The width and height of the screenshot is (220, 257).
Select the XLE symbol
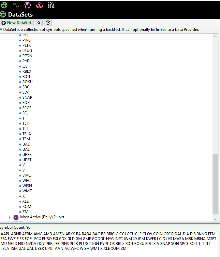[x=25, y=201]
